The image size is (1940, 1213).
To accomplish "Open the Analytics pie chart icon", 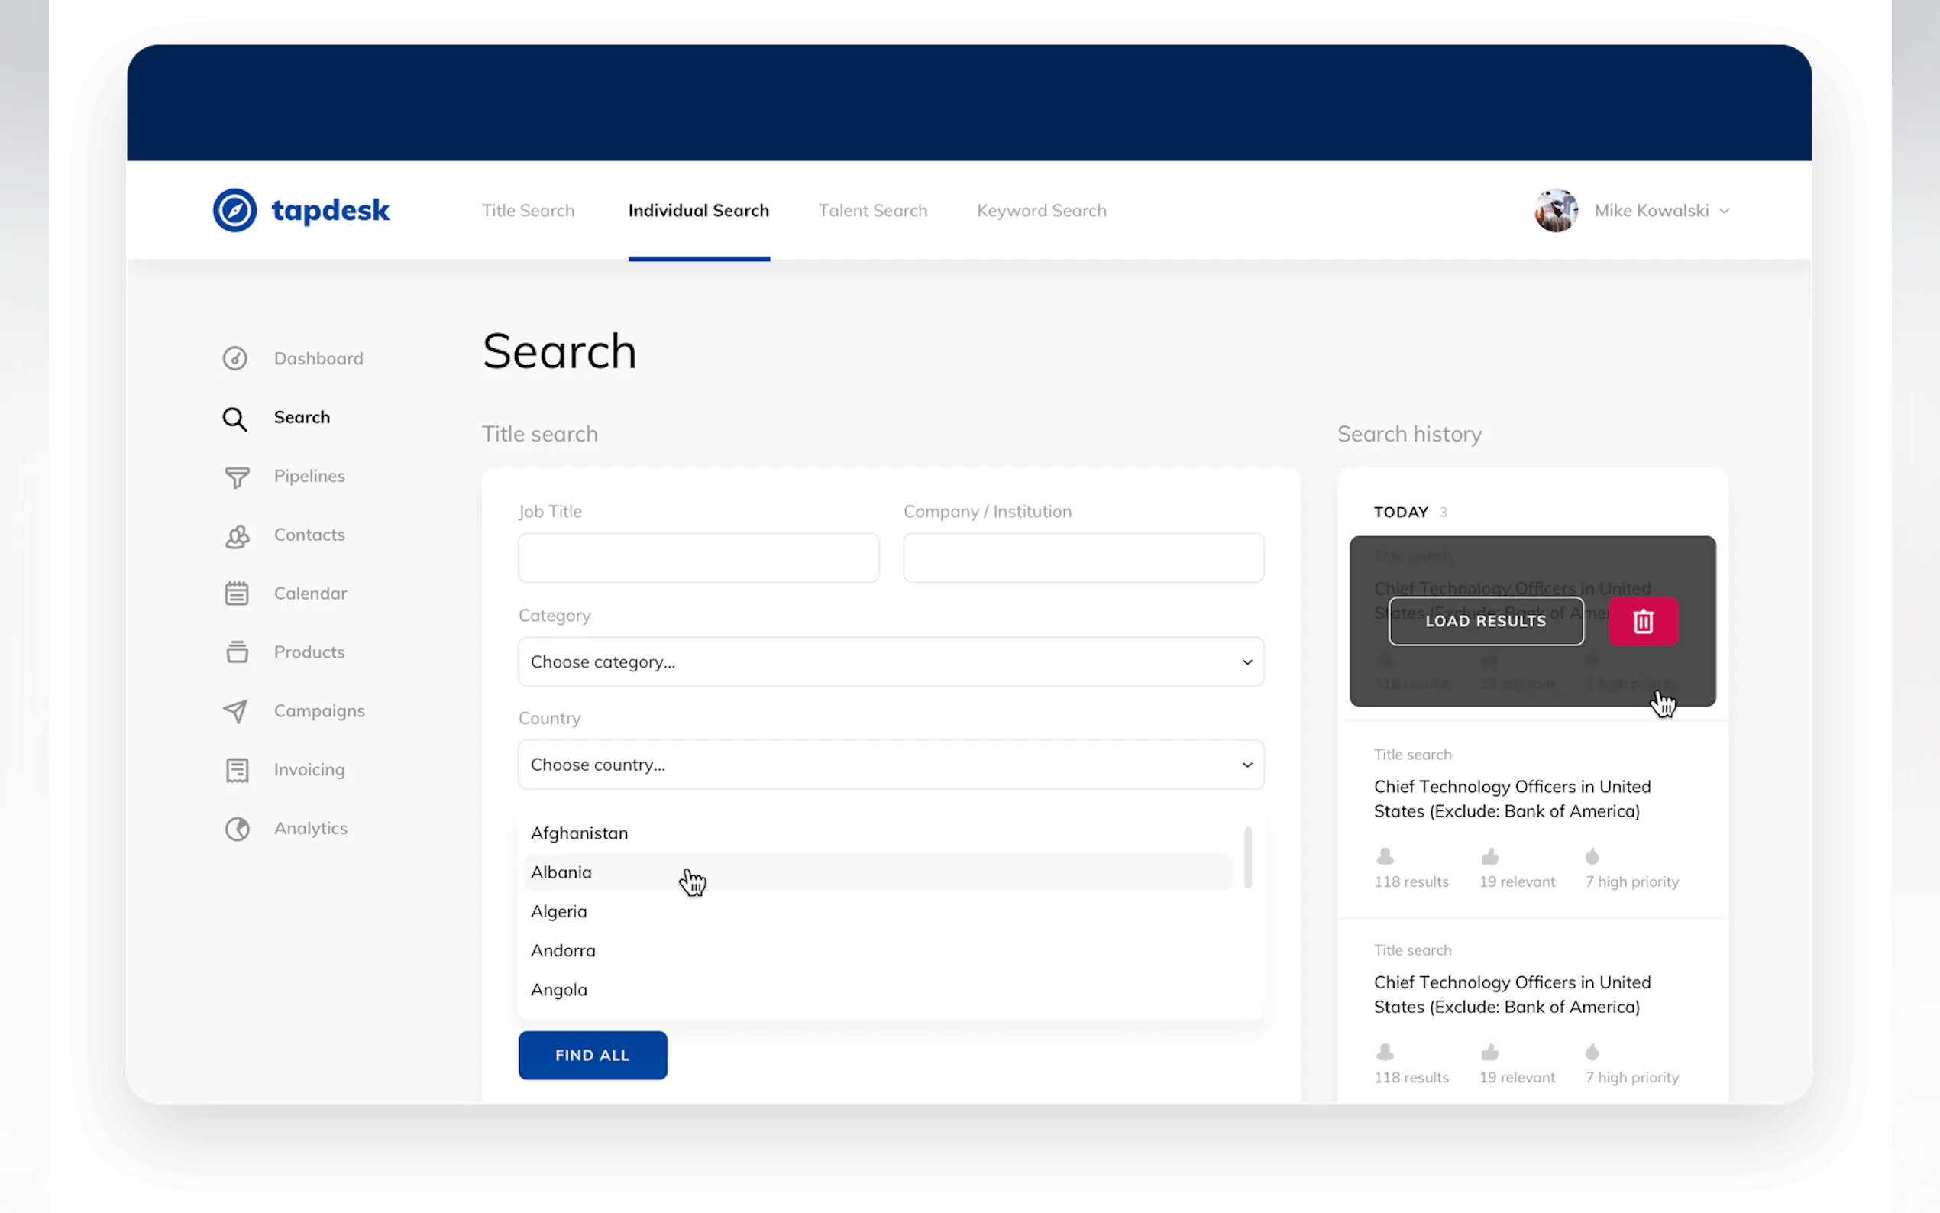I will click(x=237, y=829).
